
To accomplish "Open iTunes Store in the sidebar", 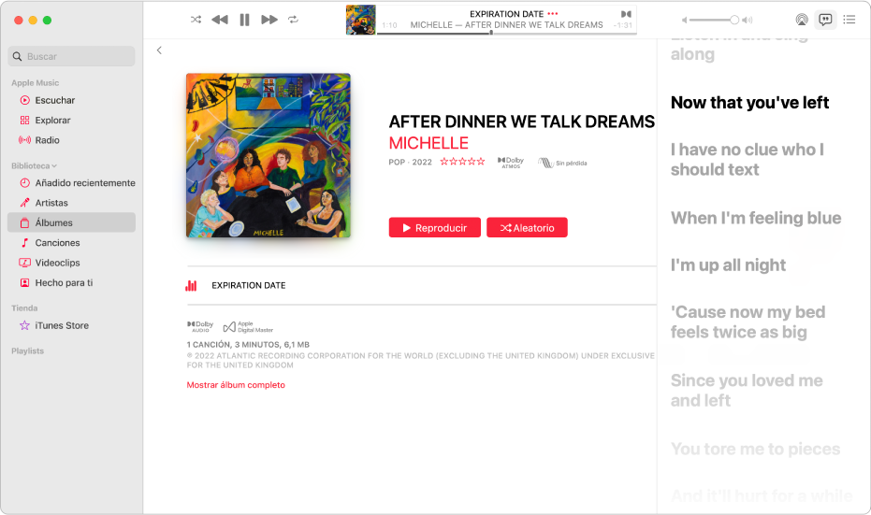I will coord(71,326).
